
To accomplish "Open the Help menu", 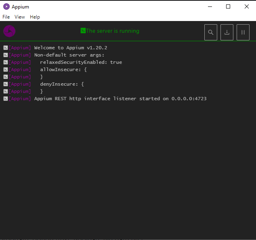I will 35,17.
